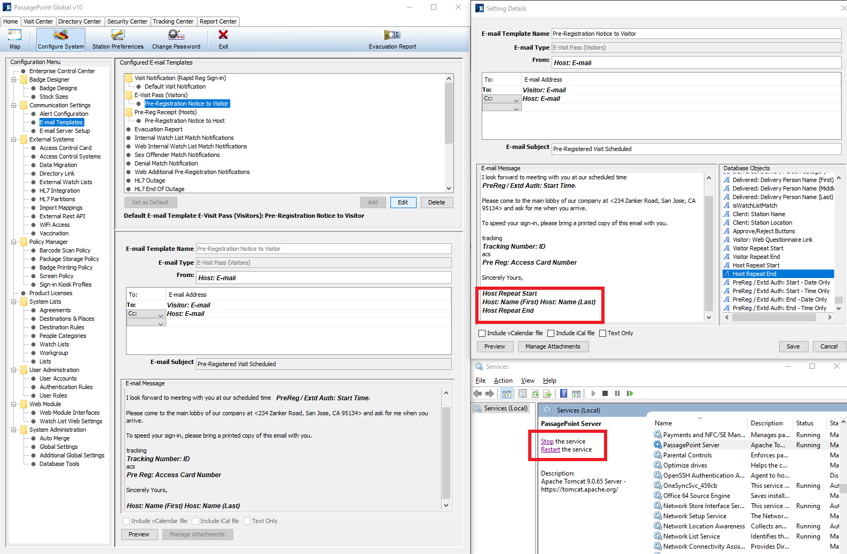Switch to the Tracking Center tab
The image size is (847, 554).
pyautogui.click(x=173, y=21)
